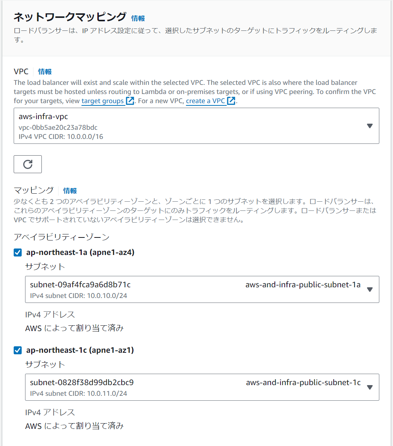Open 情報 link next to ネットワークマッピング
Image resolution: width=393 pixels, height=446 pixels.
[138, 18]
